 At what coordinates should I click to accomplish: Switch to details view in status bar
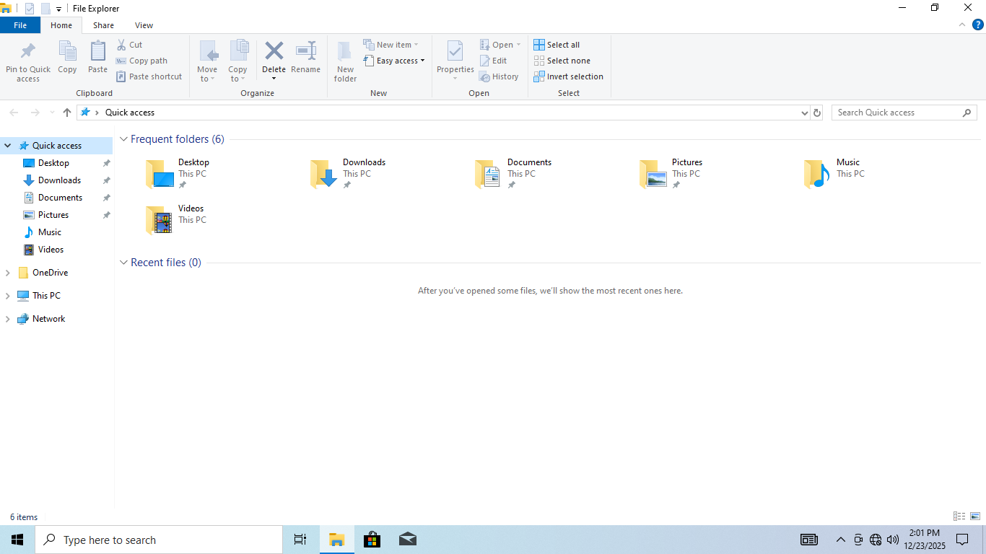(x=959, y=516)
